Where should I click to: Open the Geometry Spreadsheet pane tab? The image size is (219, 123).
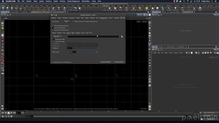[x=59, y=12]
